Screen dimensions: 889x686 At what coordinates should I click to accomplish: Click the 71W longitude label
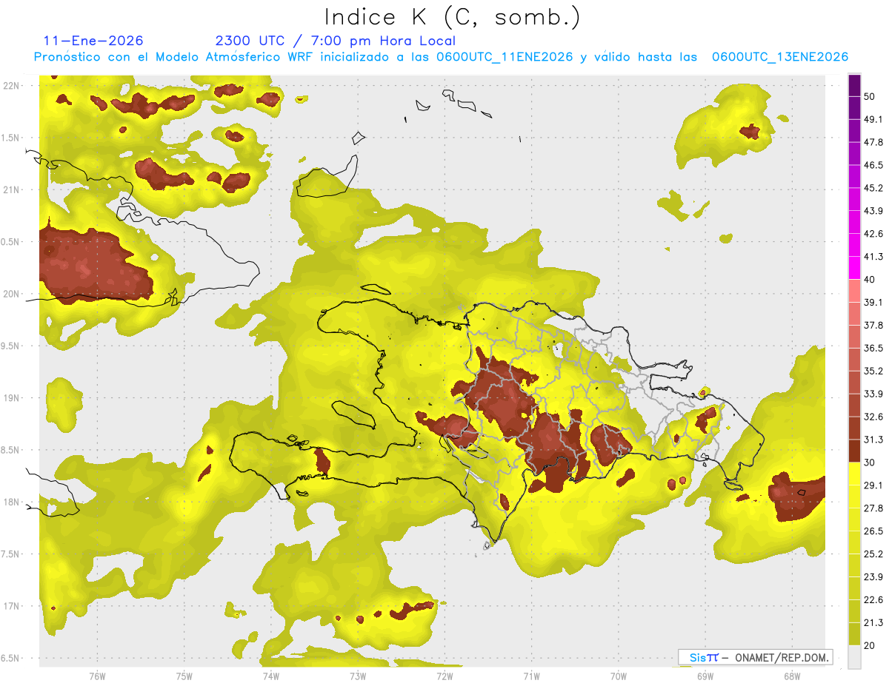click(530, 676)
